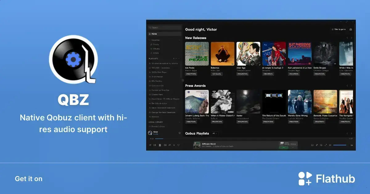This screenshot has width=370, height=194.
Task: Click the Home item in the sidebar
Action: pos(164,34)
